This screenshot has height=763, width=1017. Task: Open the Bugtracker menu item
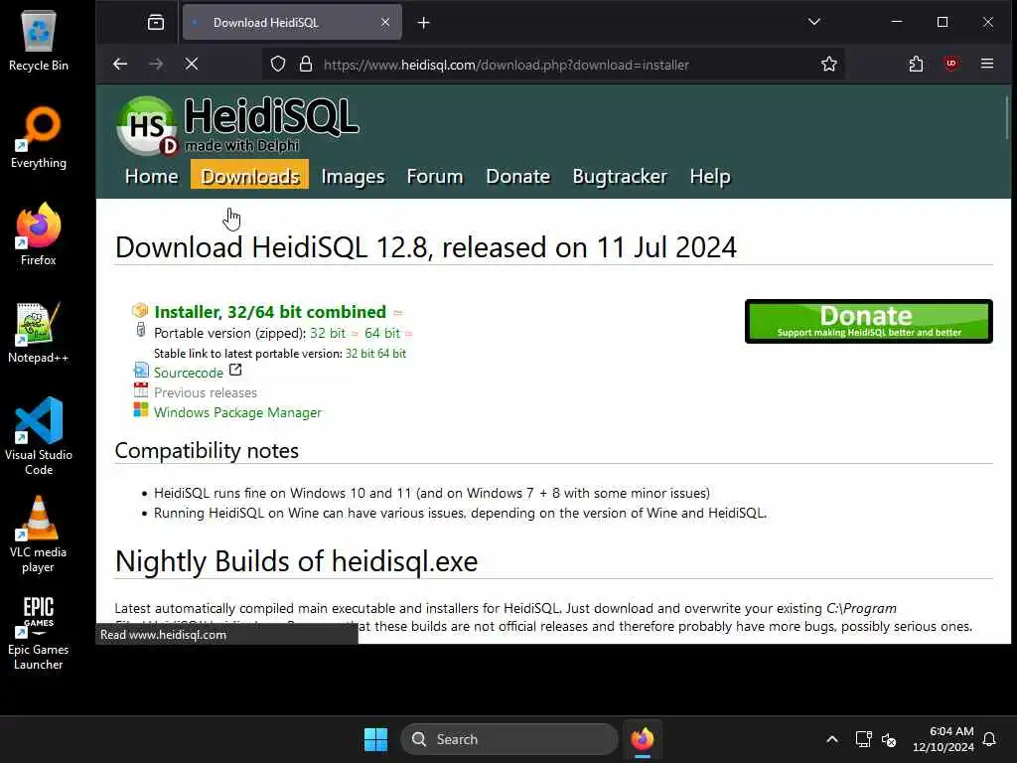620,177
